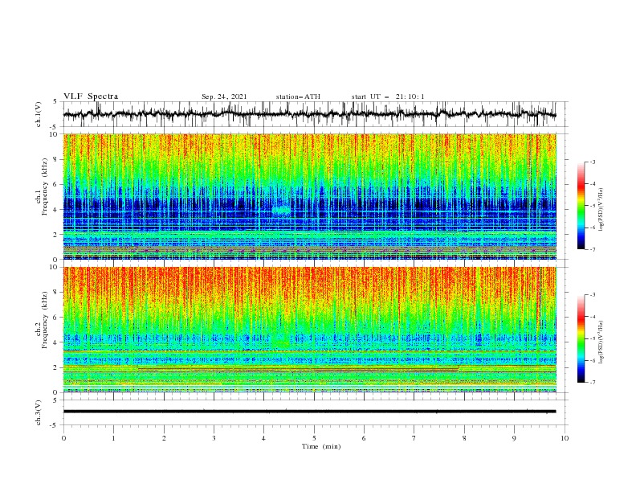The width and height of the screenshot is (636, 492).
Task: Click the '-7' label on ch.2 colorbar
Action: [x=592, y=382]
